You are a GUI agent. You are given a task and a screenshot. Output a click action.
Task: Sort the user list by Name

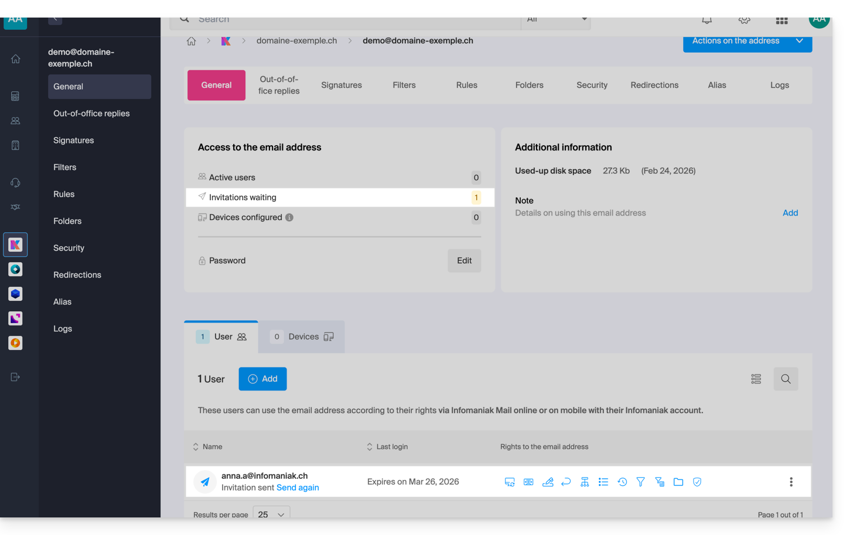coord(208,447)
